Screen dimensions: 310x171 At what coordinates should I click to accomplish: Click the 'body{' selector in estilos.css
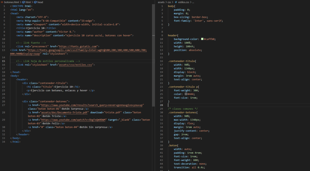[171, 6]
